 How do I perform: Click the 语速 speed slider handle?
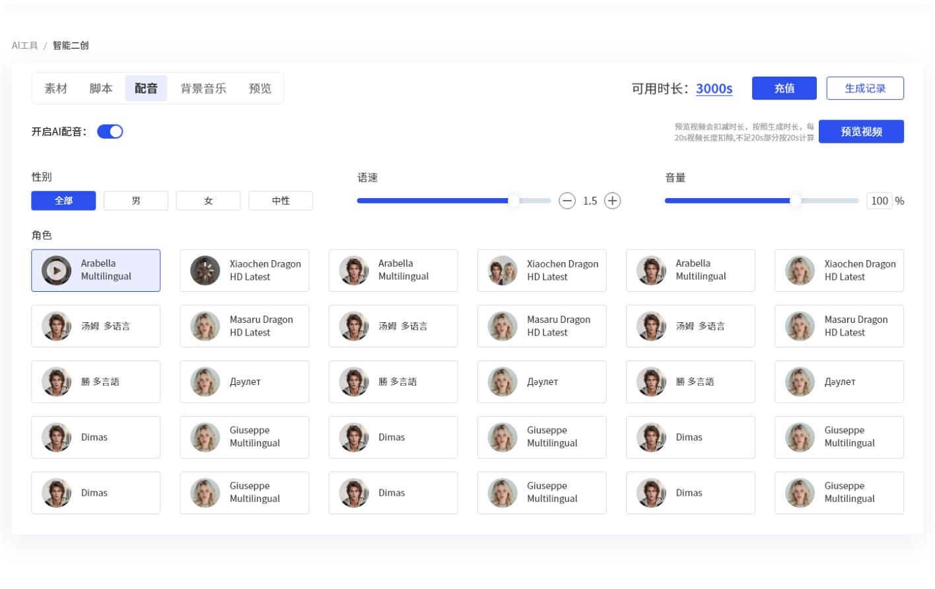tap(513, 201)
